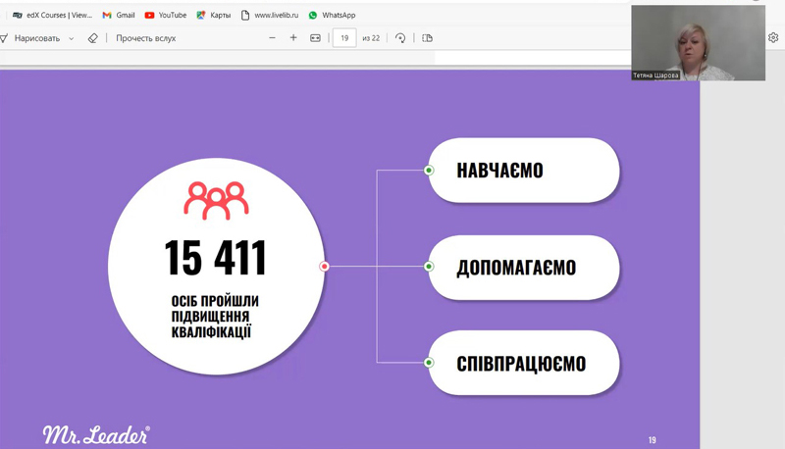Zoom in with the plus icon
This screenshot has height=449, width=785.
click(293, 38)
